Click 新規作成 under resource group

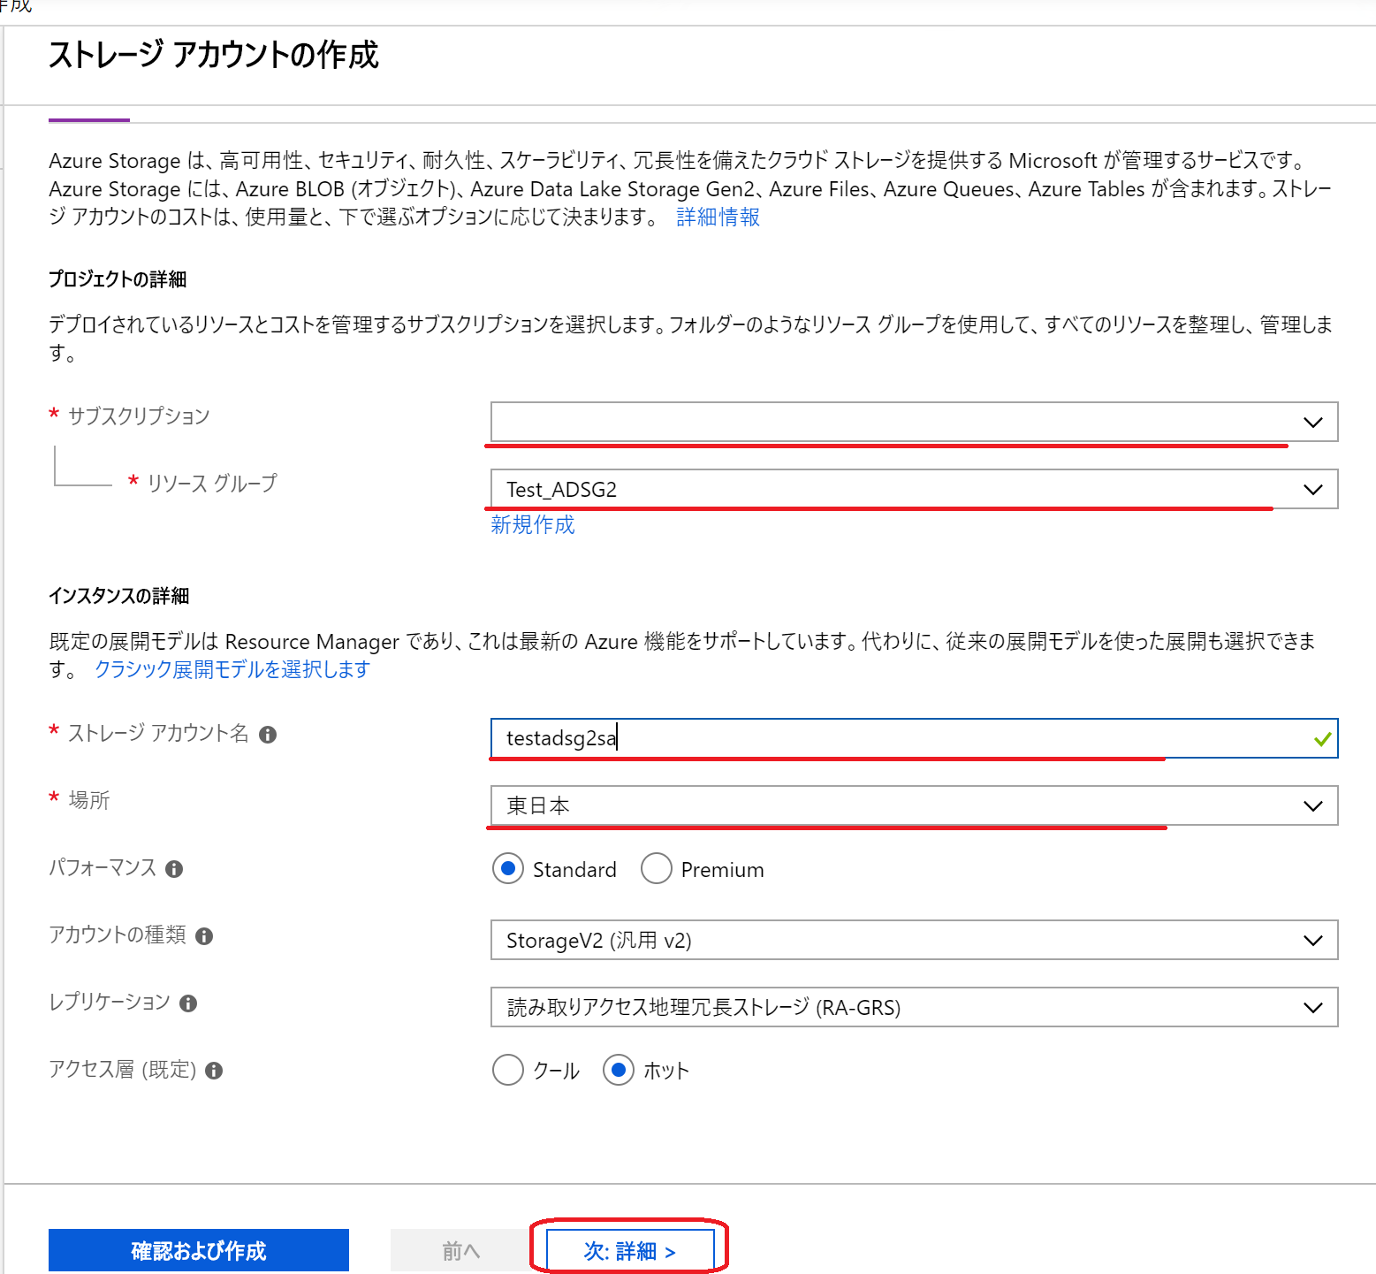point(532,525)
